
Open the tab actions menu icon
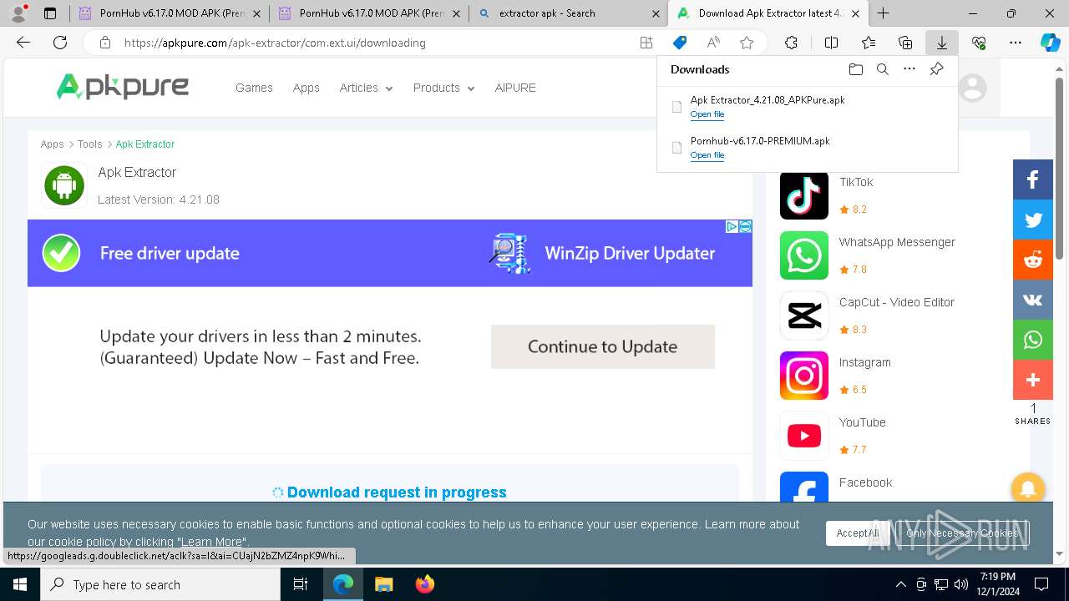(50, 13)
